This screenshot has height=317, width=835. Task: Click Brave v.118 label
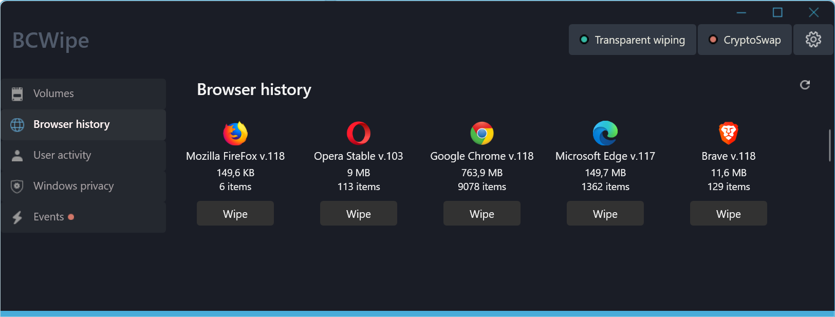(x=729, y=156)
